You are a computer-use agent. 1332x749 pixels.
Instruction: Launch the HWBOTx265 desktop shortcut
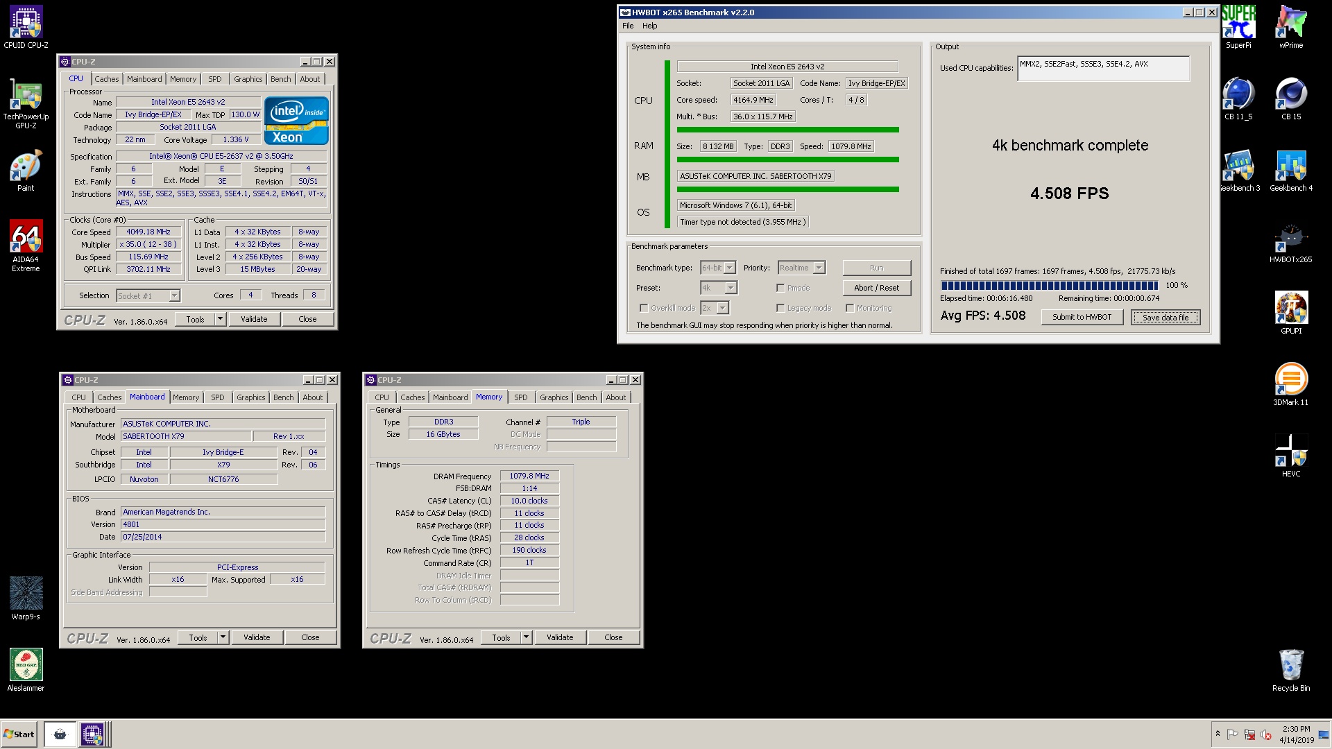pyautogui.click(x=1291, y=243)
